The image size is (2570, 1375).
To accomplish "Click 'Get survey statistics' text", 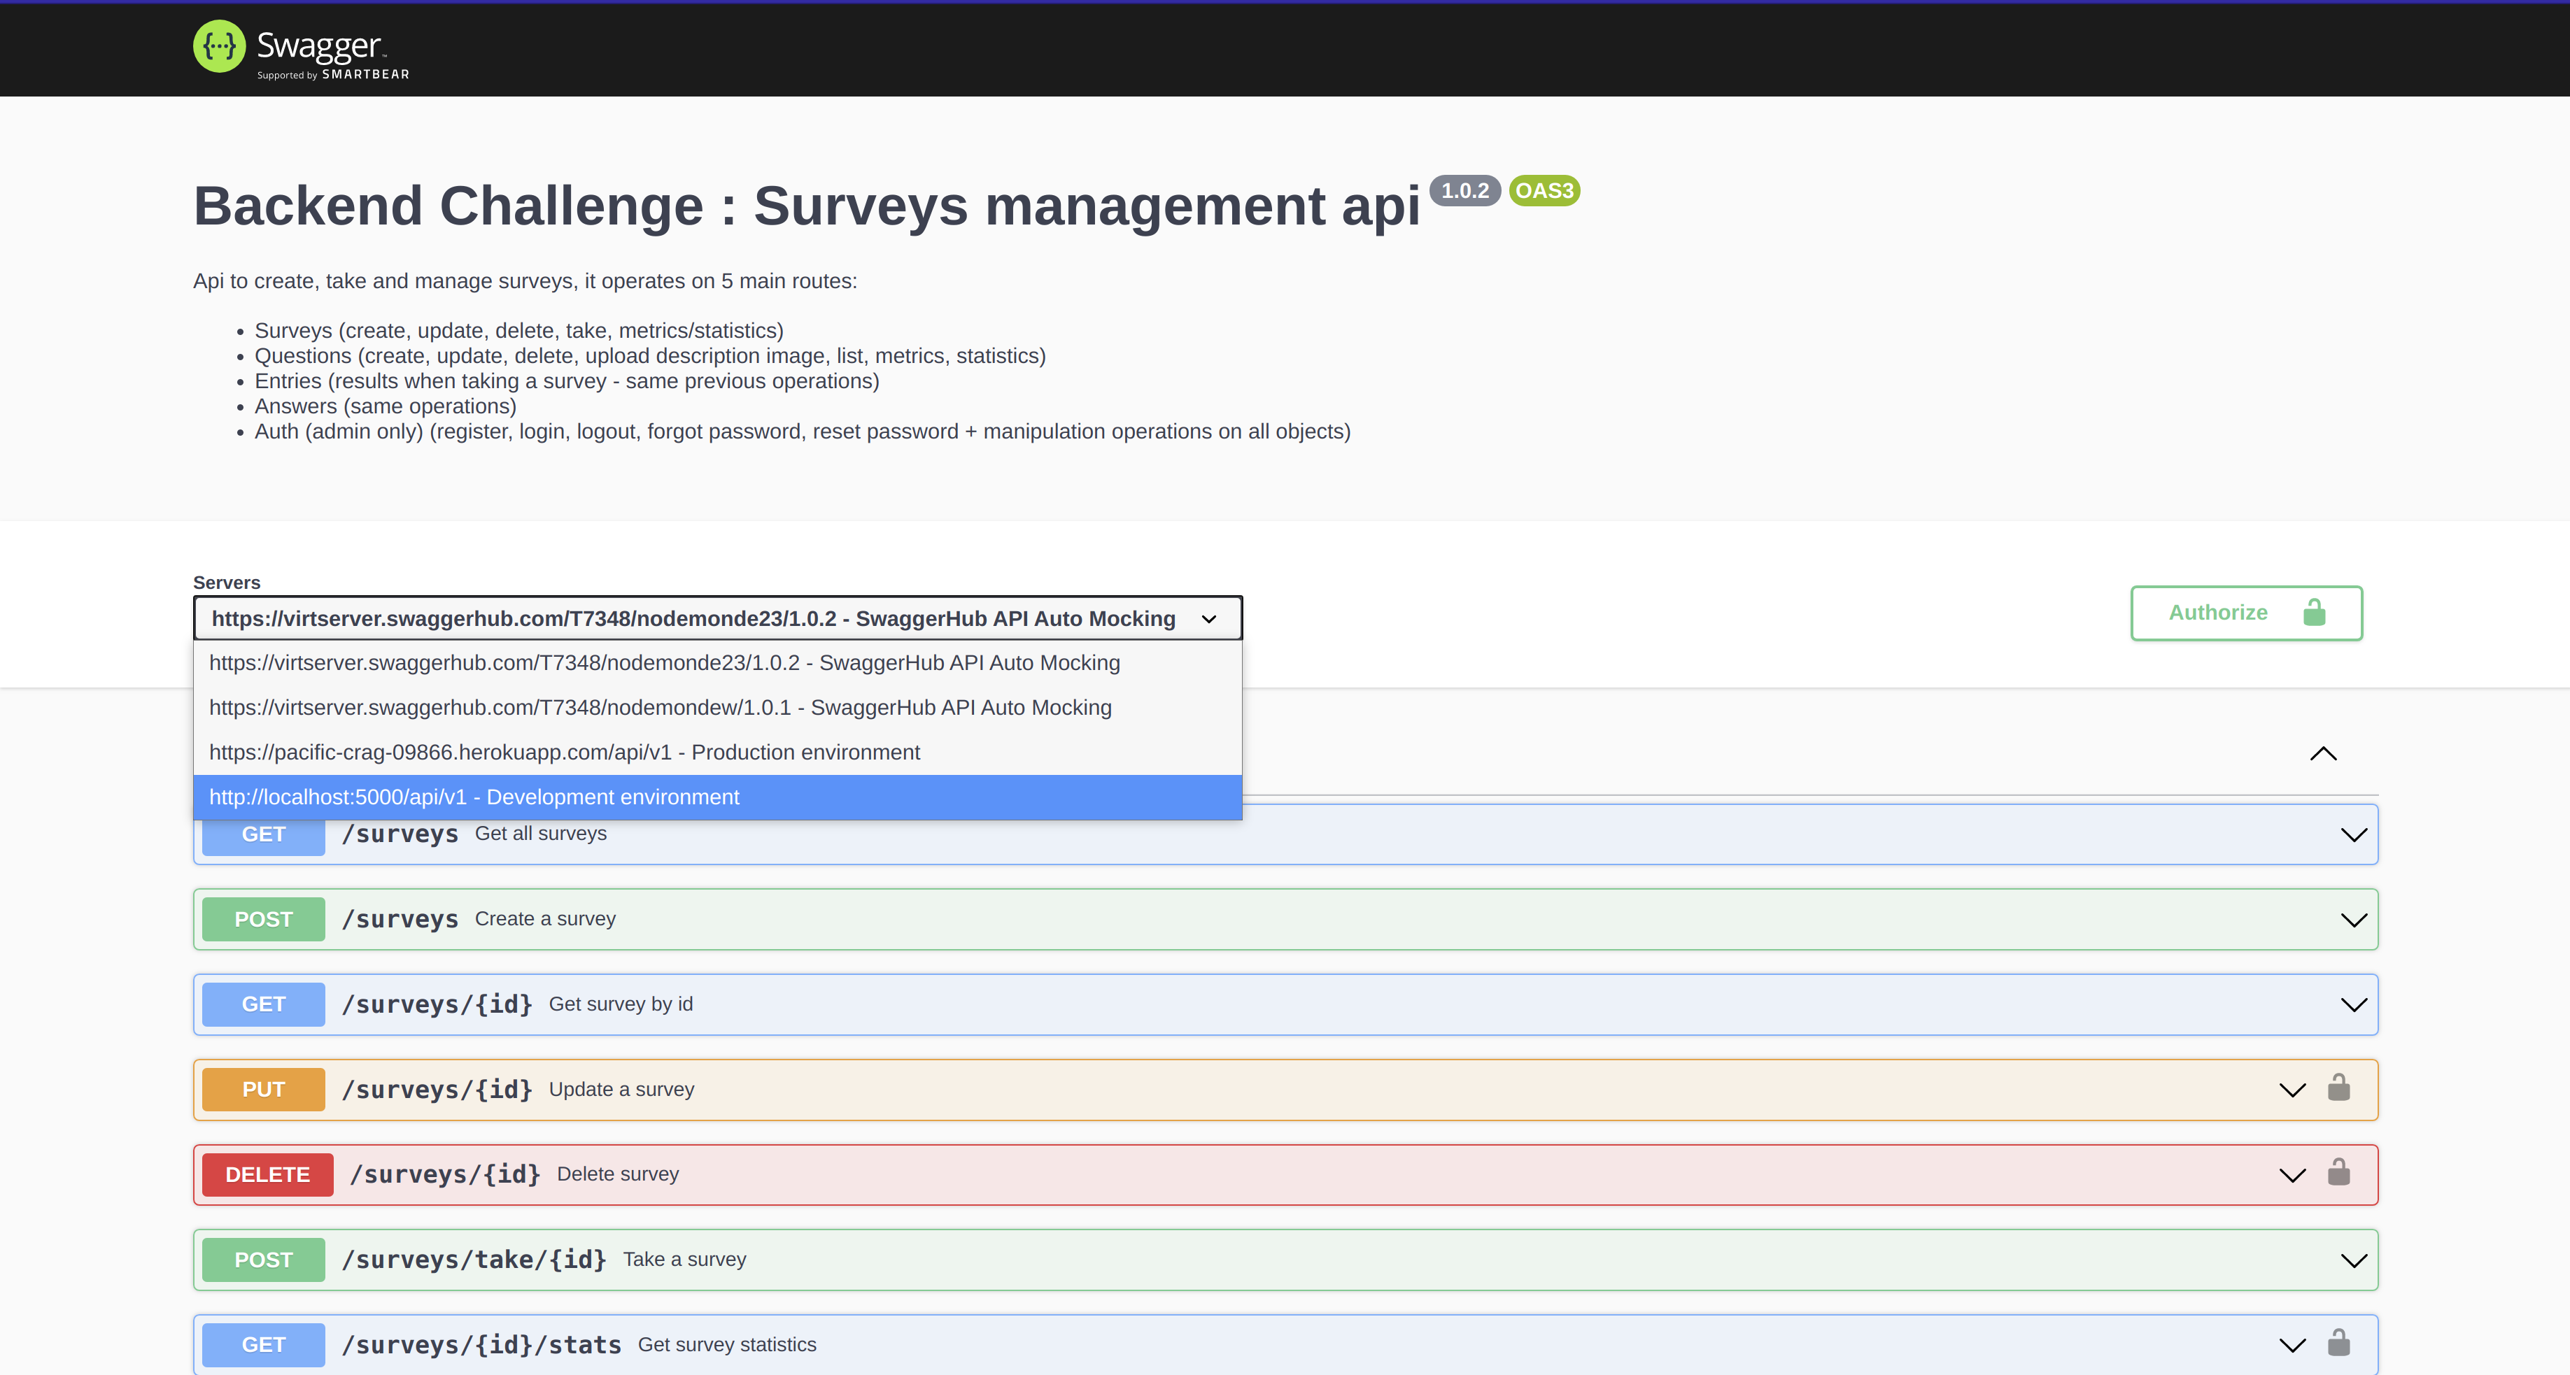I will (727, 1344).
